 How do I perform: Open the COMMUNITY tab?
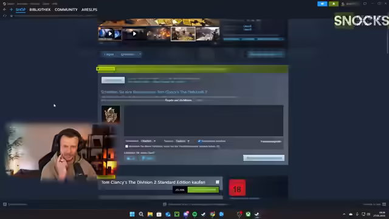[66, 10]
